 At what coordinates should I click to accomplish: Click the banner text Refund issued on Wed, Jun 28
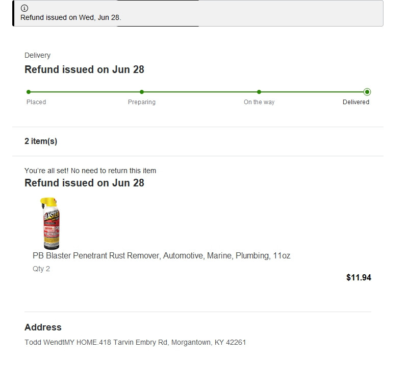coord(70,17)
